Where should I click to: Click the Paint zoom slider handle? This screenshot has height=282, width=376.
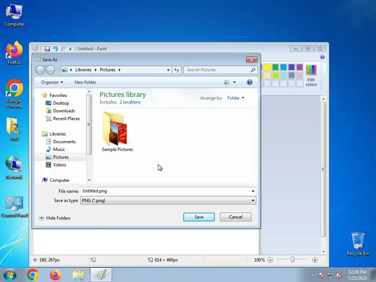(292, 260)
